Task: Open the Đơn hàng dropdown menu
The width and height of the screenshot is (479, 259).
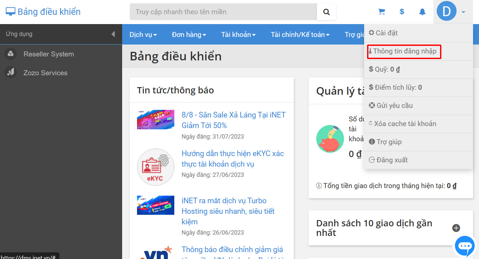Action: [189, 34]
